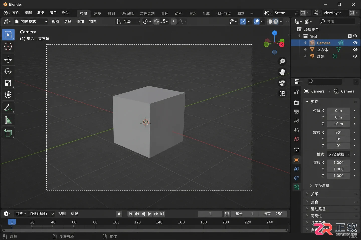Toggle visibility of the 集合 collection
Image resolution: width=361 pixels, height=240 pixels.
[x=355, y=36]
